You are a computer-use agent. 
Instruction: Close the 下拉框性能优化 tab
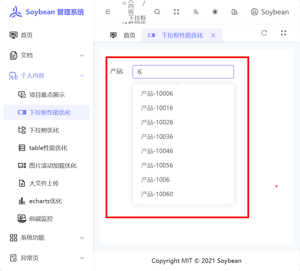(213, 35)
